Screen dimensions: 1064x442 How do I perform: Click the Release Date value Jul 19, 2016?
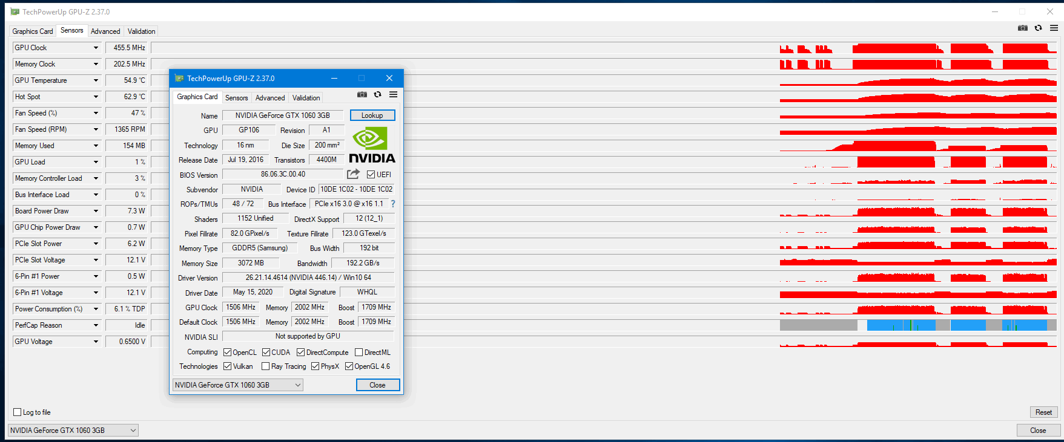coord(245,160)
